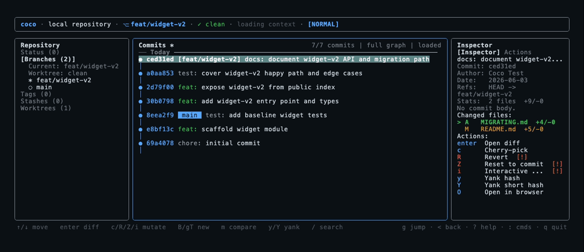This screenshot has width=584, height=252.
Task: Click the main branch badge on 8eea2f9
Action: (189, 115)
